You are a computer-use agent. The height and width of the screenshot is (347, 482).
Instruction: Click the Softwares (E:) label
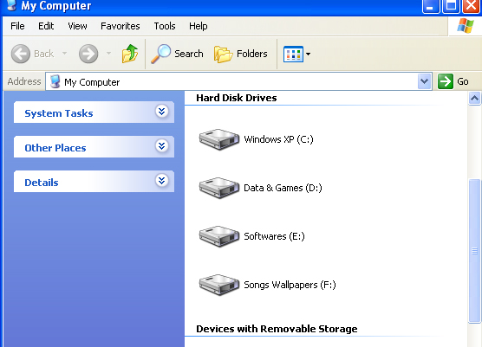274,236
